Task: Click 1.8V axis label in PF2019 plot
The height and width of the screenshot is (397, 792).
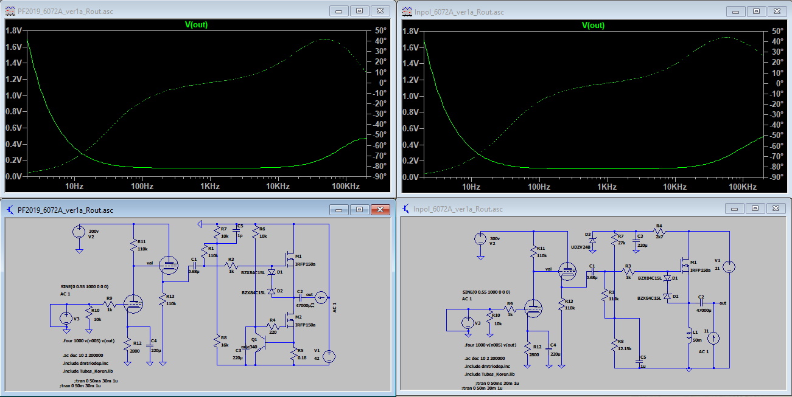Action: (x=14, y=31)
